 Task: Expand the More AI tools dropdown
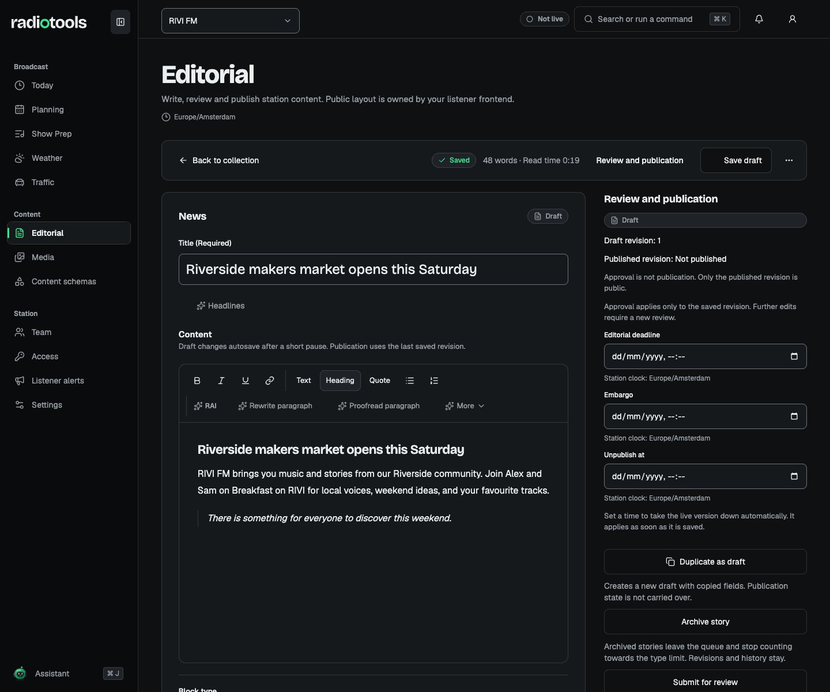pos(465,406)
